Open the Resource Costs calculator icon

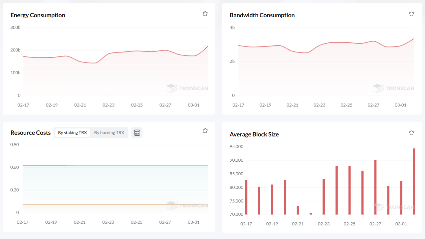pos(137,133)
